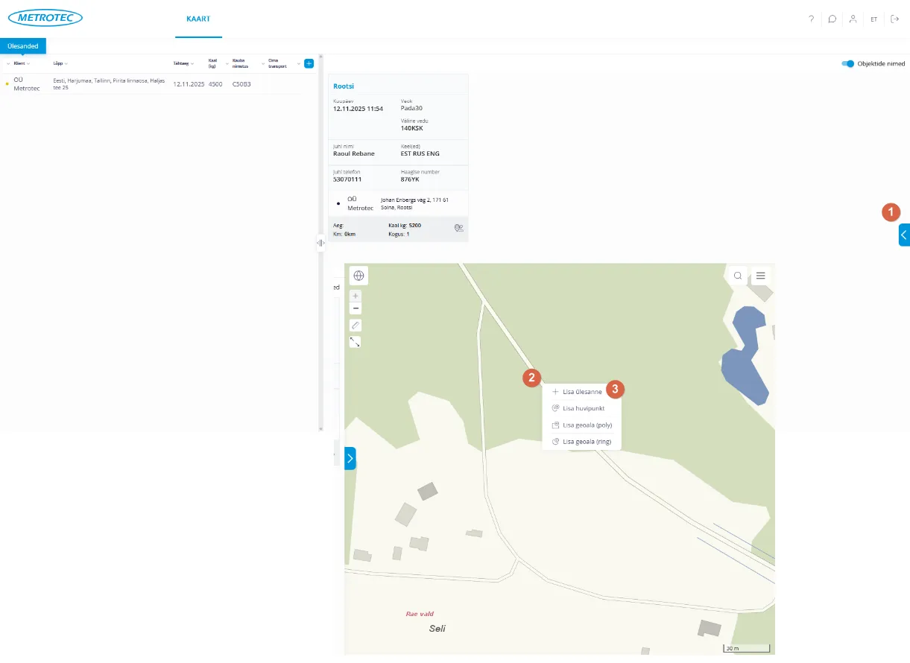
Task: Click the fullscreen expand arrows icon
Action: tap(356, 342)
